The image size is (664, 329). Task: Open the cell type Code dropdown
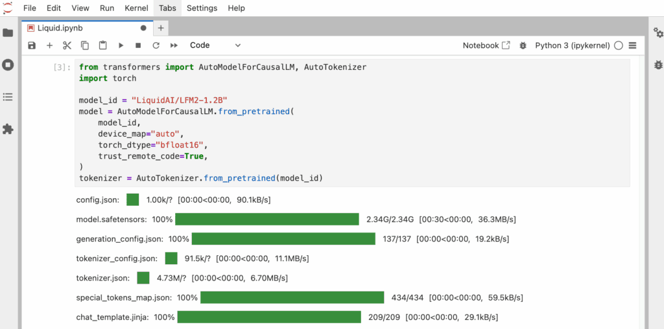click(215, 45)
